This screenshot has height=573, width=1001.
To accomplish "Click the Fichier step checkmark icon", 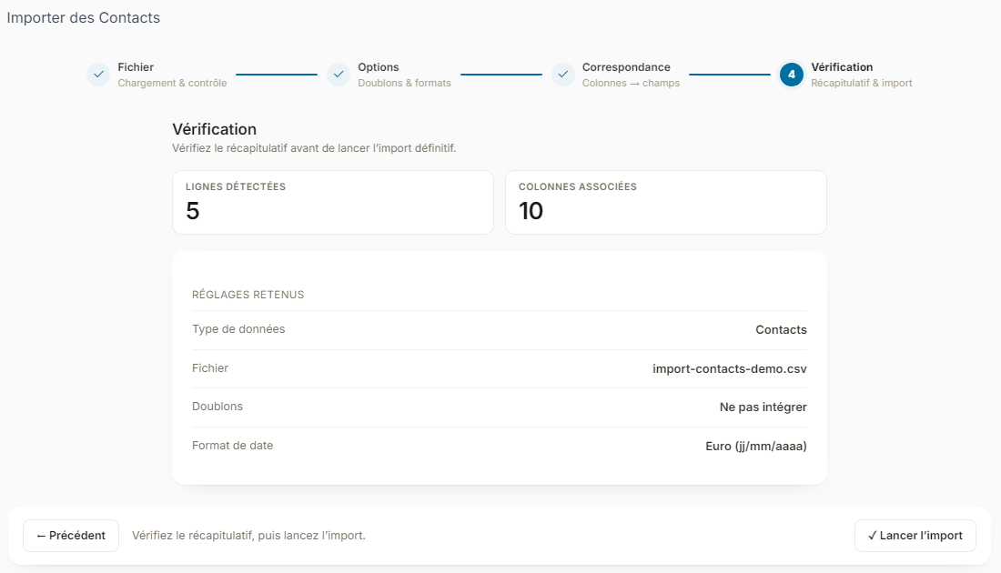I will click(x=98, y=75).
